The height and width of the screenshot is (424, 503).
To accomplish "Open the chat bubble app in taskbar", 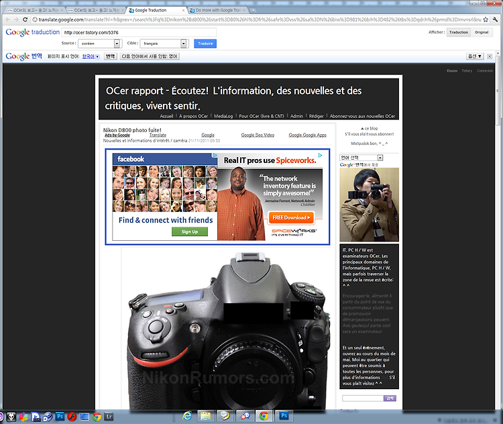I will 225,417.
